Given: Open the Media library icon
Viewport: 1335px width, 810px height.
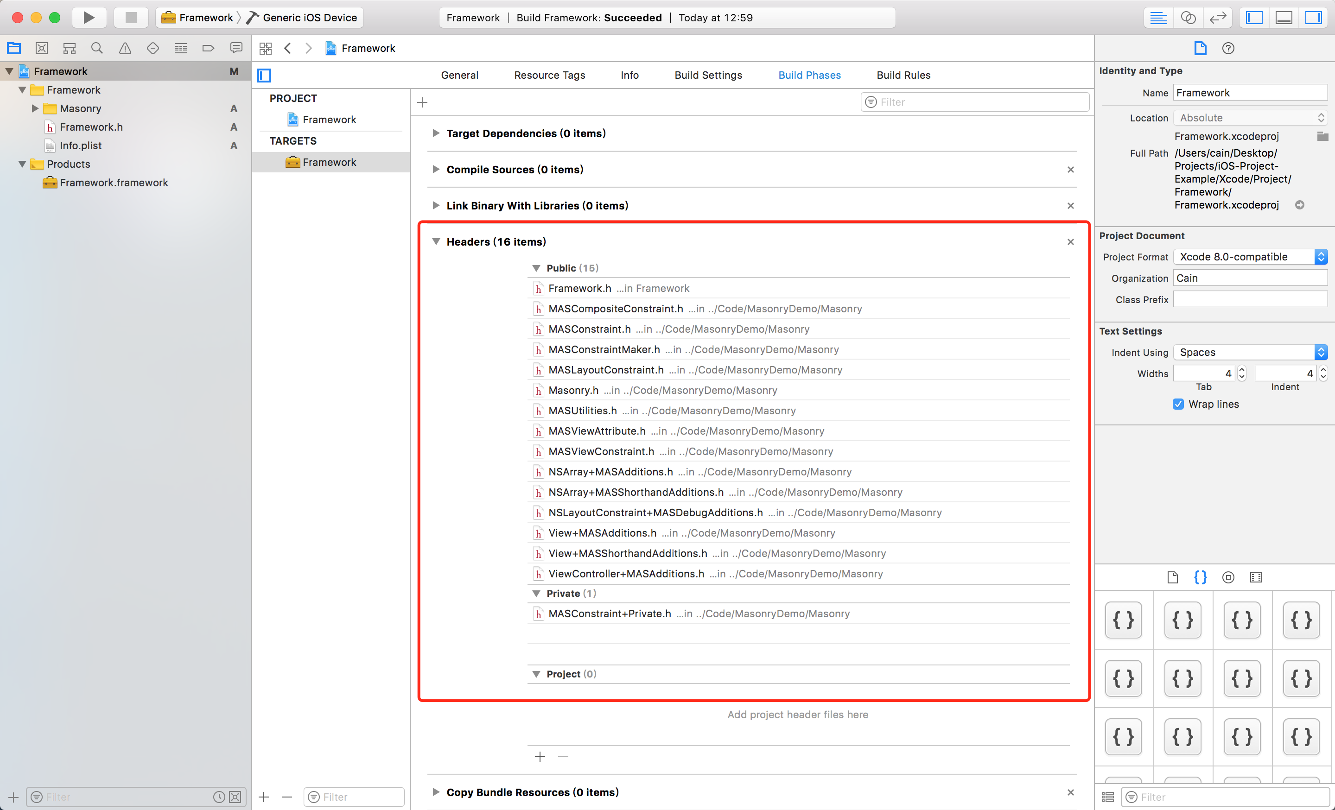Looking at the screenshot, I should click(x=1256, y=577).
